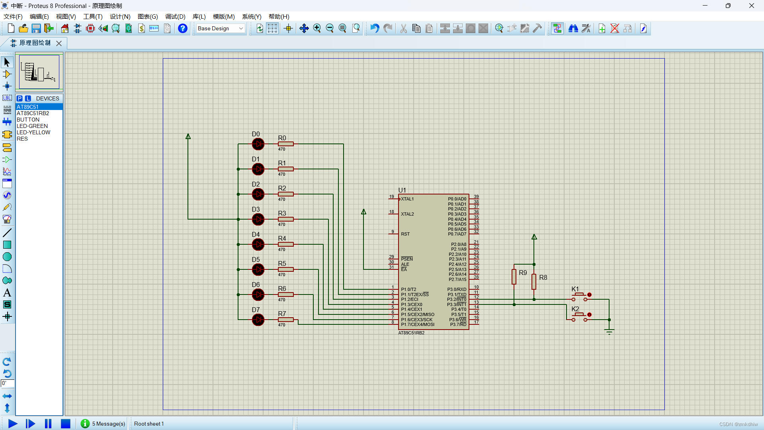Save the project with floppy icon

[x=36, y=28]
